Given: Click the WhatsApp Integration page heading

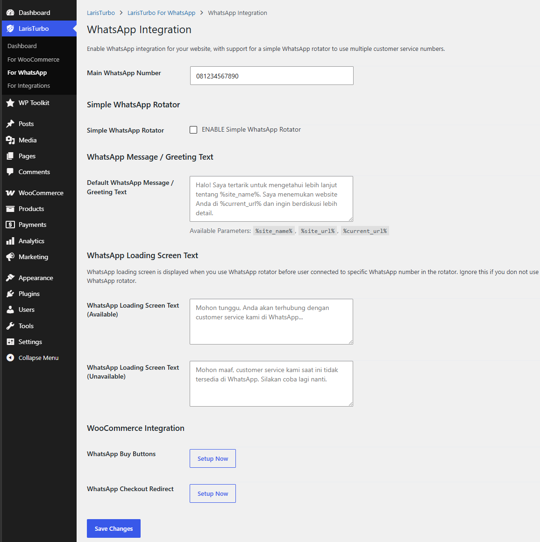Looking at the screenshot, I should (x=139, y=30).
